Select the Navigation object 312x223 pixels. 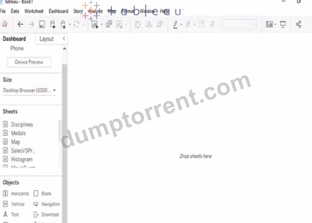coord(47,204)
